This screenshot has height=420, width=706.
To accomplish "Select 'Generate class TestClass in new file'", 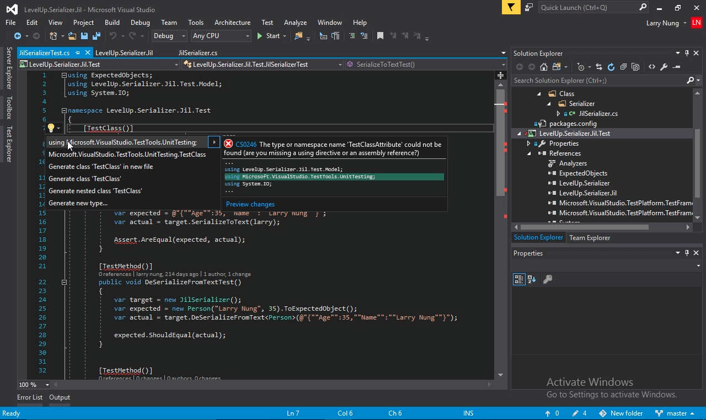I will coord(101,167).
